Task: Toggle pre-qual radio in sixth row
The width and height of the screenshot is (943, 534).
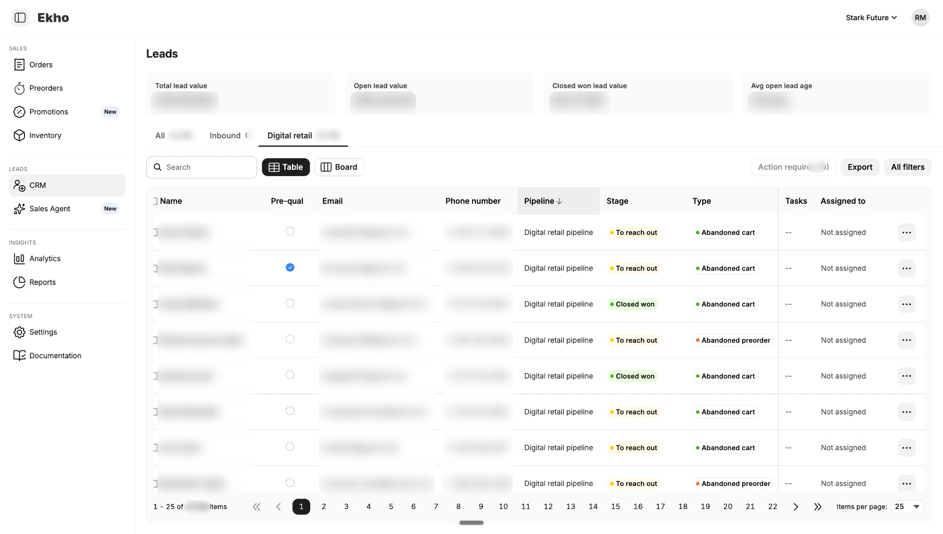Action: (290, 411)
